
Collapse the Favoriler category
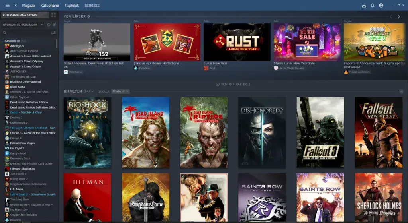3,41
